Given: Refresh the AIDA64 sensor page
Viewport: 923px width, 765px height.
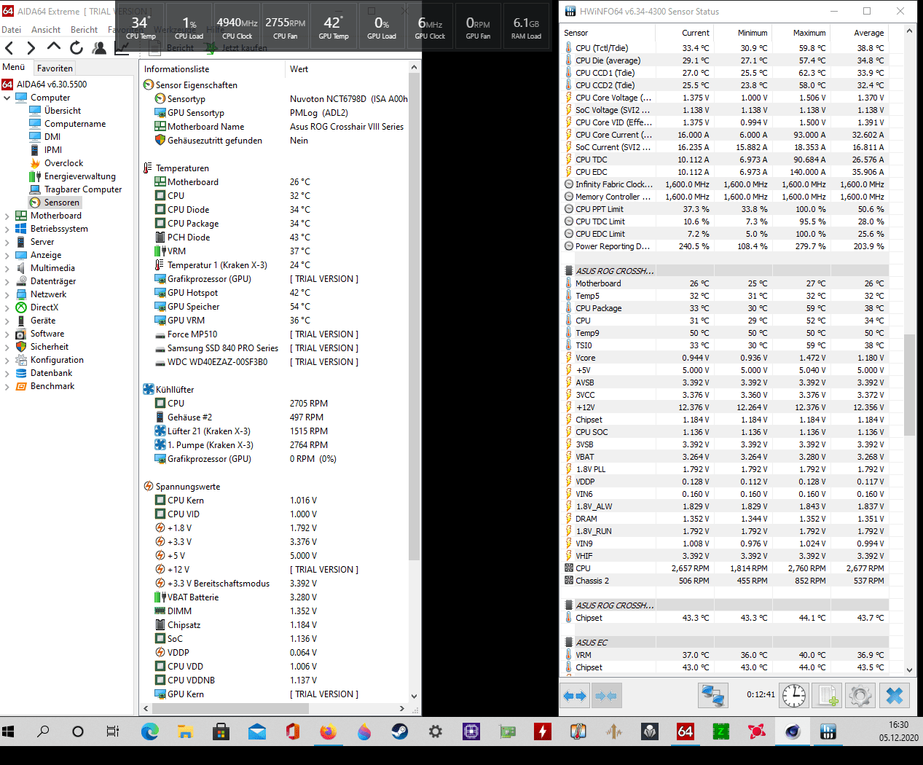Looking at the screenshot, I should coord(76,48).
